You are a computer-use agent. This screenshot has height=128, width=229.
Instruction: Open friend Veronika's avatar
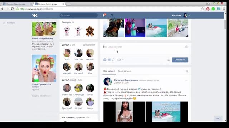point(90,53)
